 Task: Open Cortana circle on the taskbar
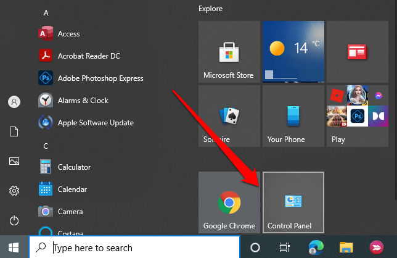click(255, 247)
